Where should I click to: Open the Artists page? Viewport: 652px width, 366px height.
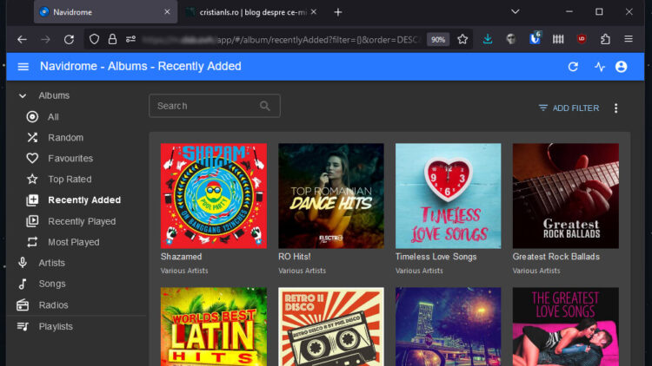coord(51,263)
